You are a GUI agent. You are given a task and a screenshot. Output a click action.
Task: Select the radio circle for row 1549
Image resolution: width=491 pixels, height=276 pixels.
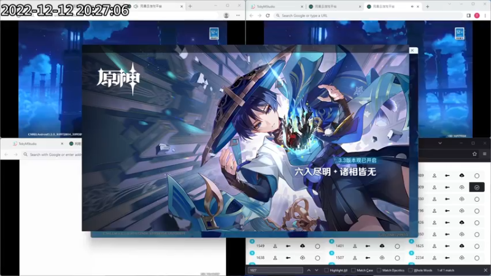(317, 247)
